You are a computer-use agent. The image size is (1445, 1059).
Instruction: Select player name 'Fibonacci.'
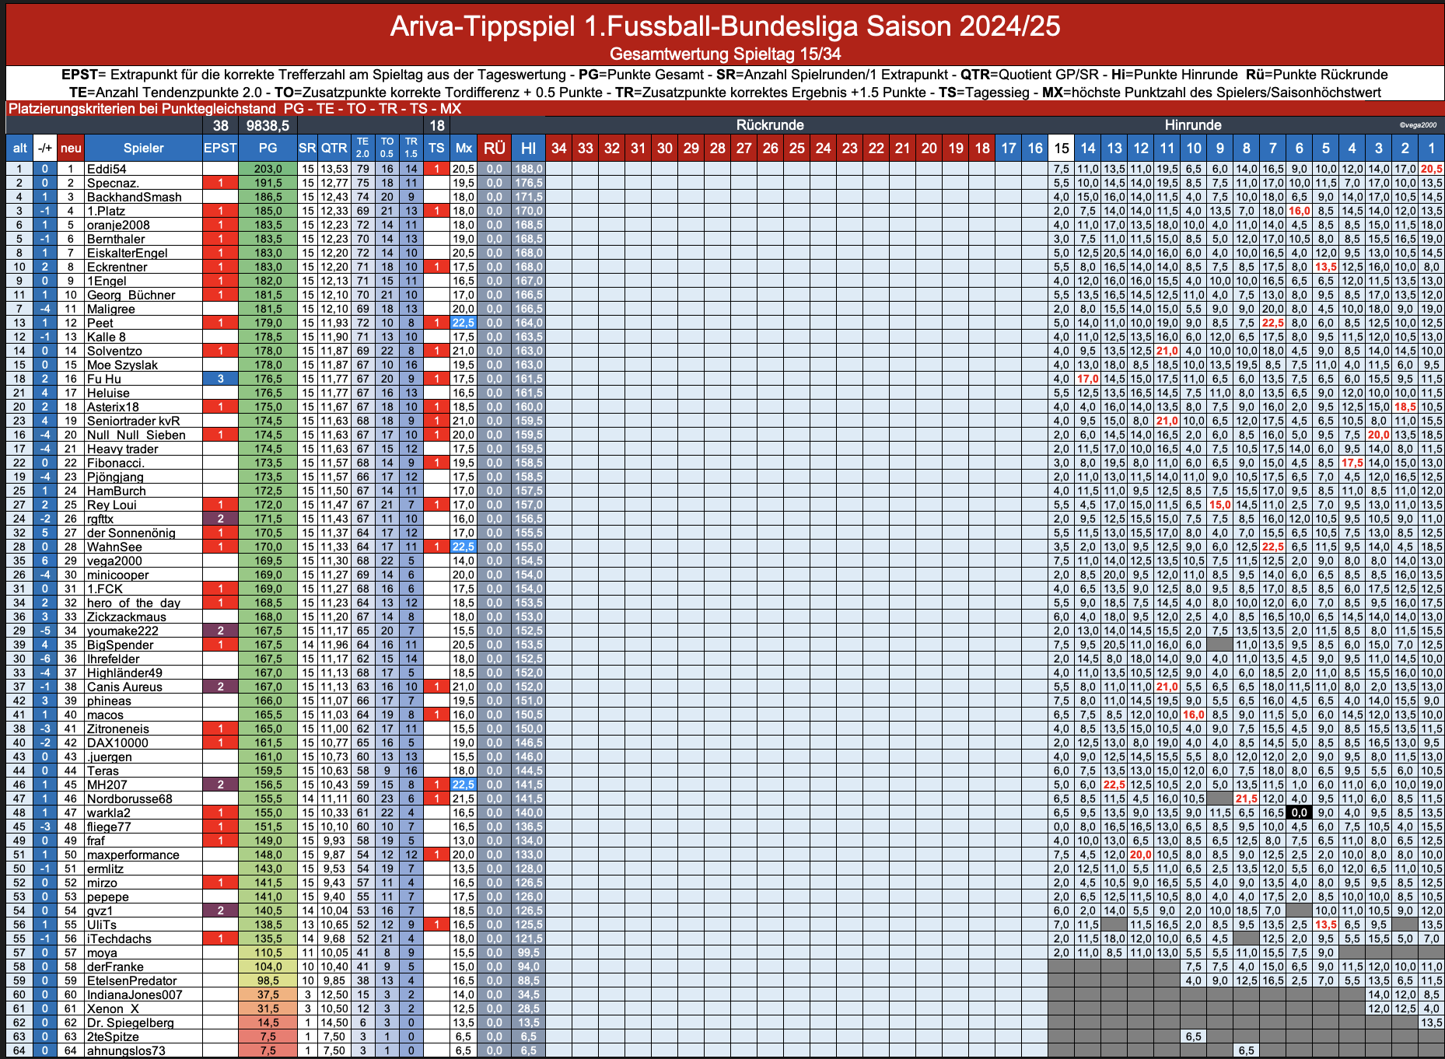click(116, 463)
